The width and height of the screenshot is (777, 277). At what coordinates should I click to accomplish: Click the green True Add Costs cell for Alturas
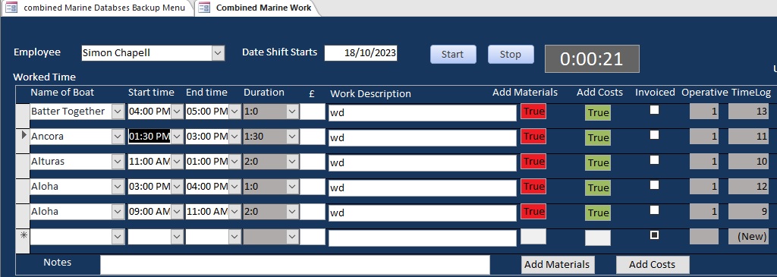[x=598, y=162]
